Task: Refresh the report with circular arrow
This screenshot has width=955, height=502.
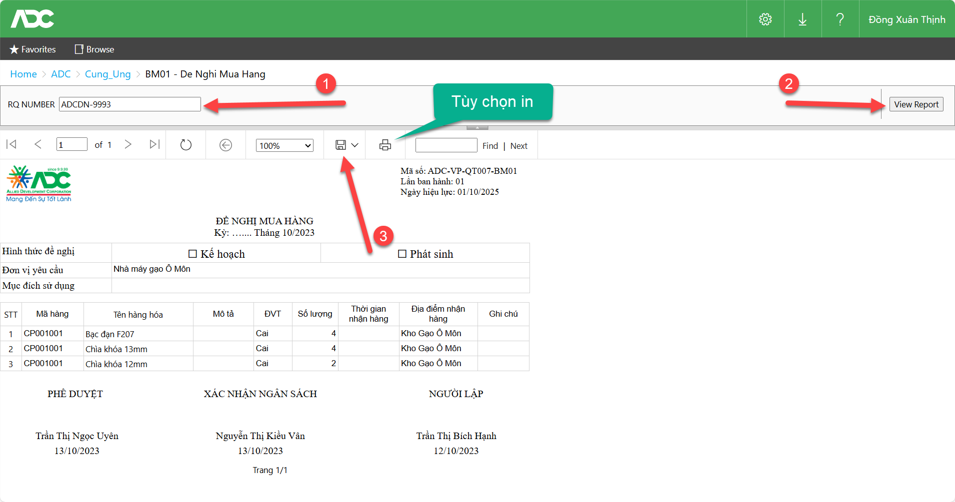Action: tap(185, 145)
